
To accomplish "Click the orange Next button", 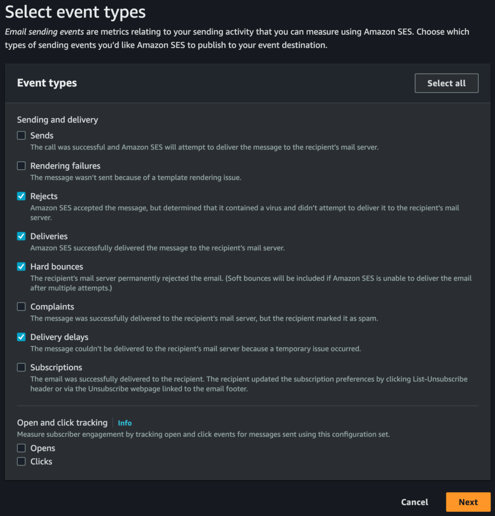I will point(468,502).
